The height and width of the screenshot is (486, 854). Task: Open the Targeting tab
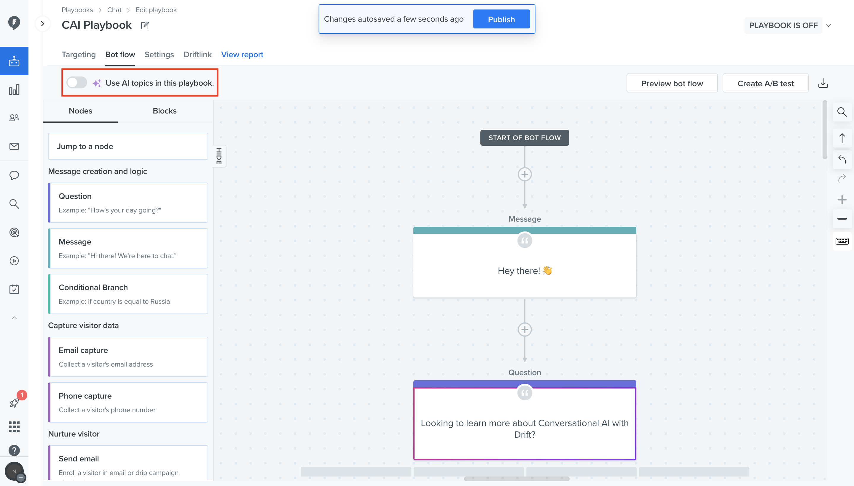[79, 55]
